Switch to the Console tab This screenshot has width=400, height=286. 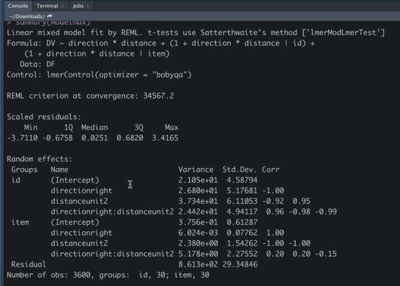pos(18,6)
